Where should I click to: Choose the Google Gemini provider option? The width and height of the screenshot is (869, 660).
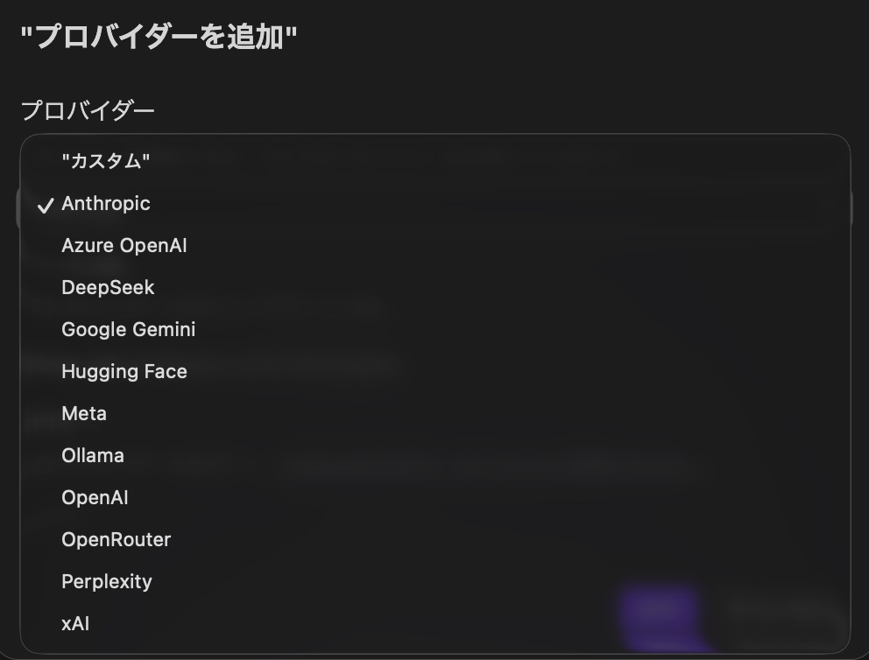pyautogui.click(x=129, y=330)
